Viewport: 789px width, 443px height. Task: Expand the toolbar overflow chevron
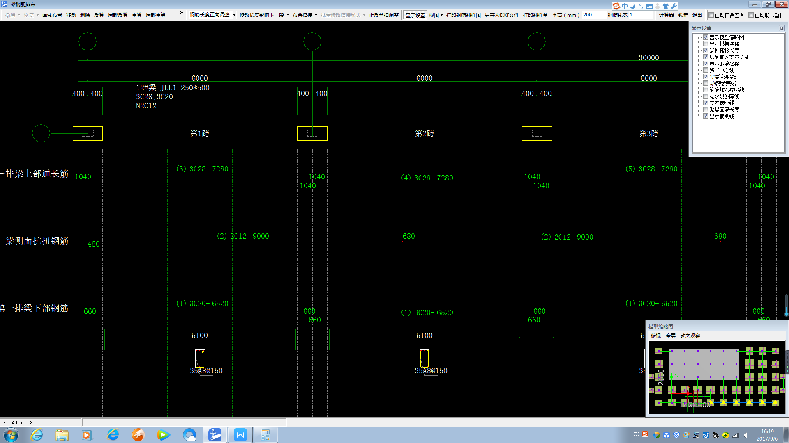tap(181, 13)
